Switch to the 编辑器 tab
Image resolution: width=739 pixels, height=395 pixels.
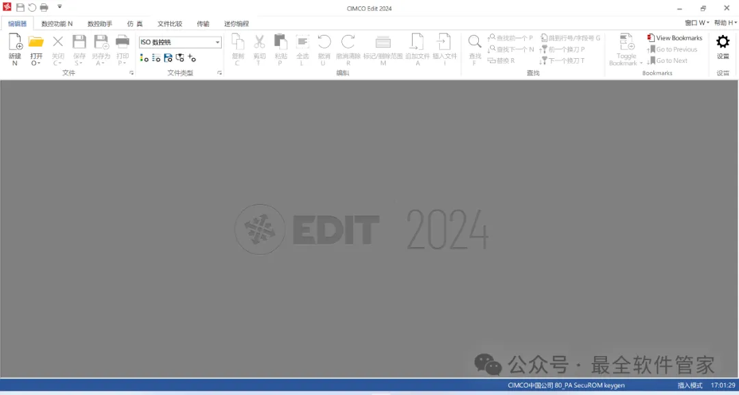17,23
